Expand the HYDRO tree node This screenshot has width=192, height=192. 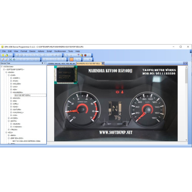coord(9,118)
